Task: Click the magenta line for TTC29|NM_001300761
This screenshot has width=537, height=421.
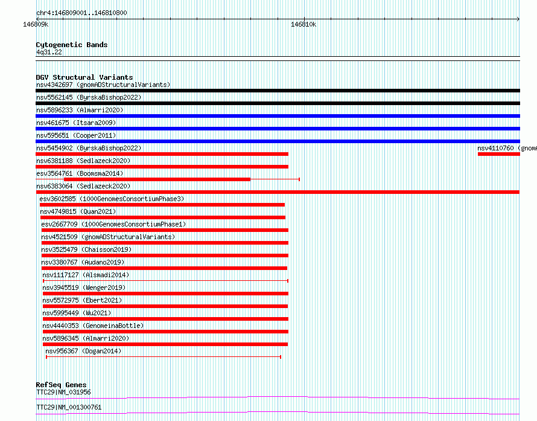Action: [x=278, y=413]
